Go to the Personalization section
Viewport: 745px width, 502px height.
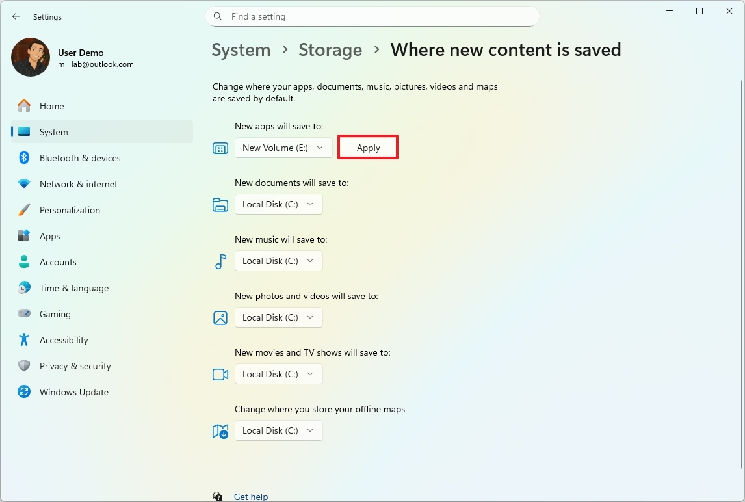(x=70, y=210)
